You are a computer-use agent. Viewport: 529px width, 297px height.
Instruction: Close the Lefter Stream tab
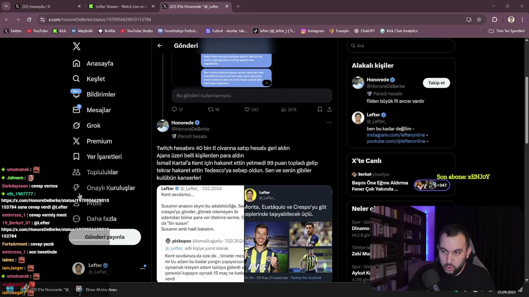(x=153, y=7)
